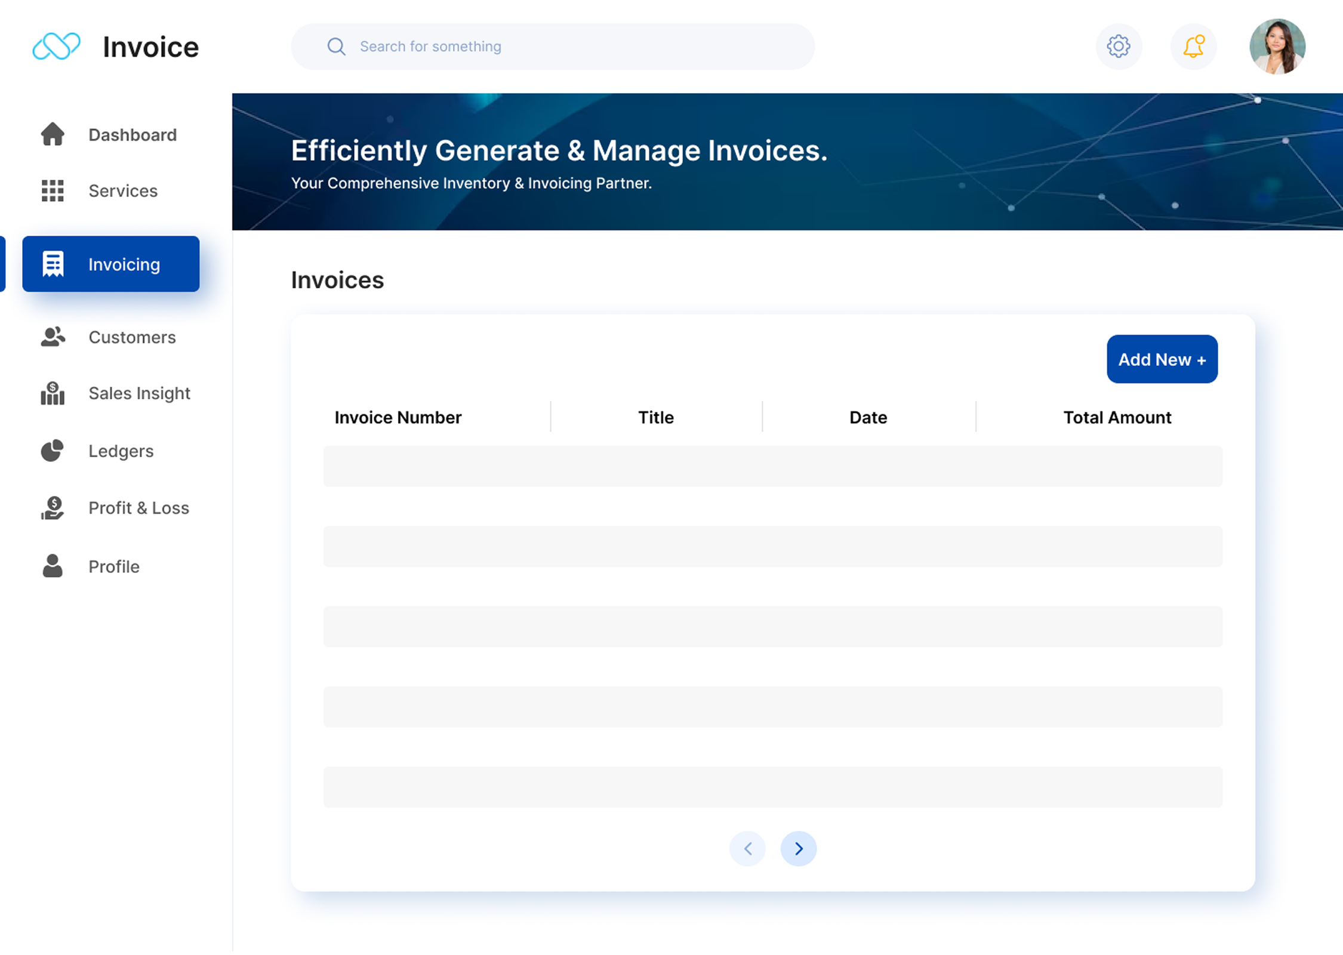Click the Ledgers pie chart icon

tap(53, 451)
